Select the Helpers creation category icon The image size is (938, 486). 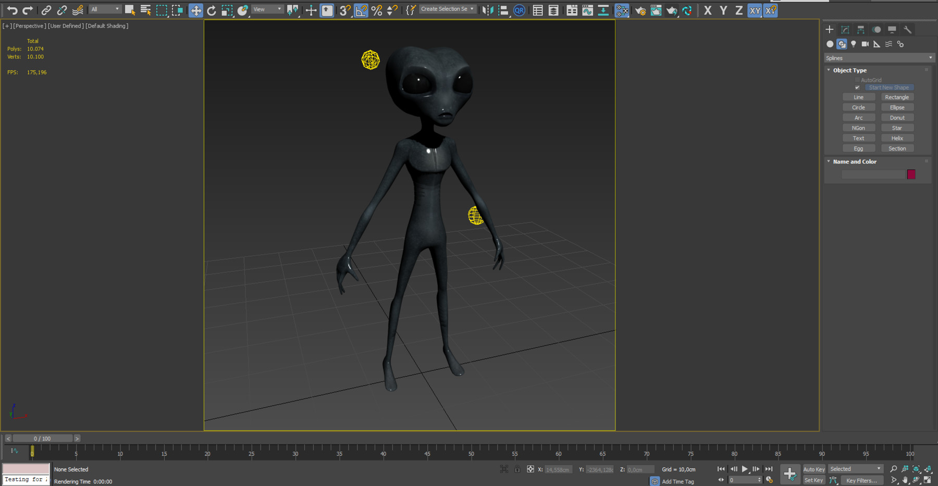coord(877,44)
